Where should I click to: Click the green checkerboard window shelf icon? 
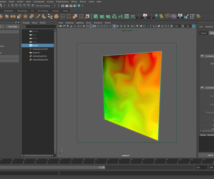[x=127, y=16]
